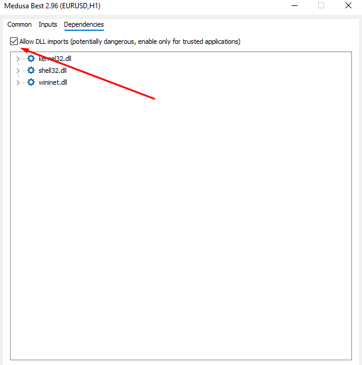Click the gear icon beside kernel32.dll
Image resolution: width=362 pixels, height=365 pixels.
click(x=31, y=59)
